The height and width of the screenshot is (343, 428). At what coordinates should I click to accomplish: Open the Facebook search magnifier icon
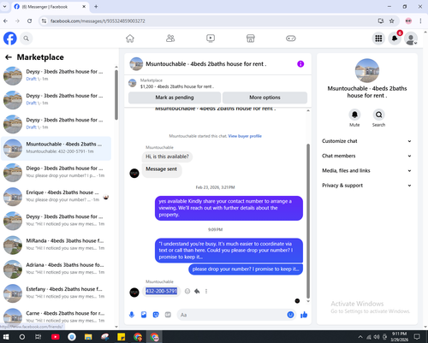point(26,38)
